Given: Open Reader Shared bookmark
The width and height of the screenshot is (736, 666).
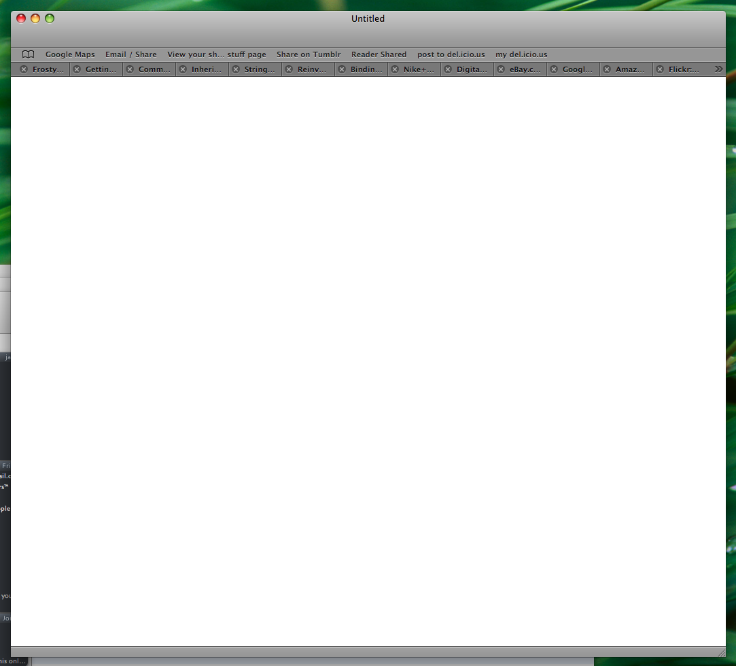Looking at the screenshot, I should pos(379,54).
